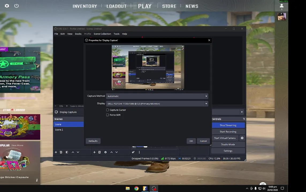Viewport: 306px width, 192px height.
Task: Zoom in preview with plus icon
Action: (x=67, y=106)
